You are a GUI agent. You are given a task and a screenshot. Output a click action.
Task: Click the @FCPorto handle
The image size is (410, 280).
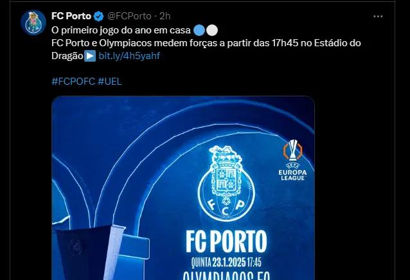[129, 16]
